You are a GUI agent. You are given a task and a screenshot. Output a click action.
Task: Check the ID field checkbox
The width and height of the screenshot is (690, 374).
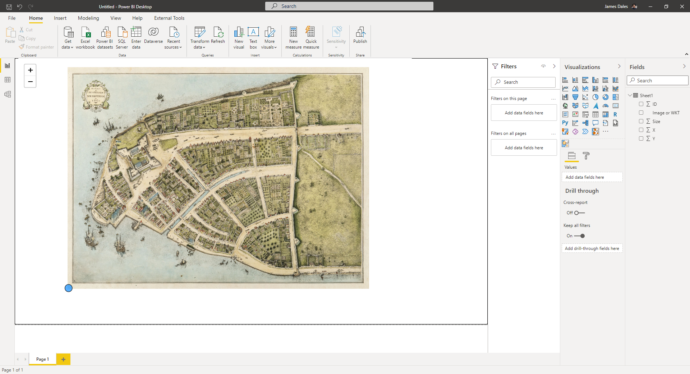641,104
